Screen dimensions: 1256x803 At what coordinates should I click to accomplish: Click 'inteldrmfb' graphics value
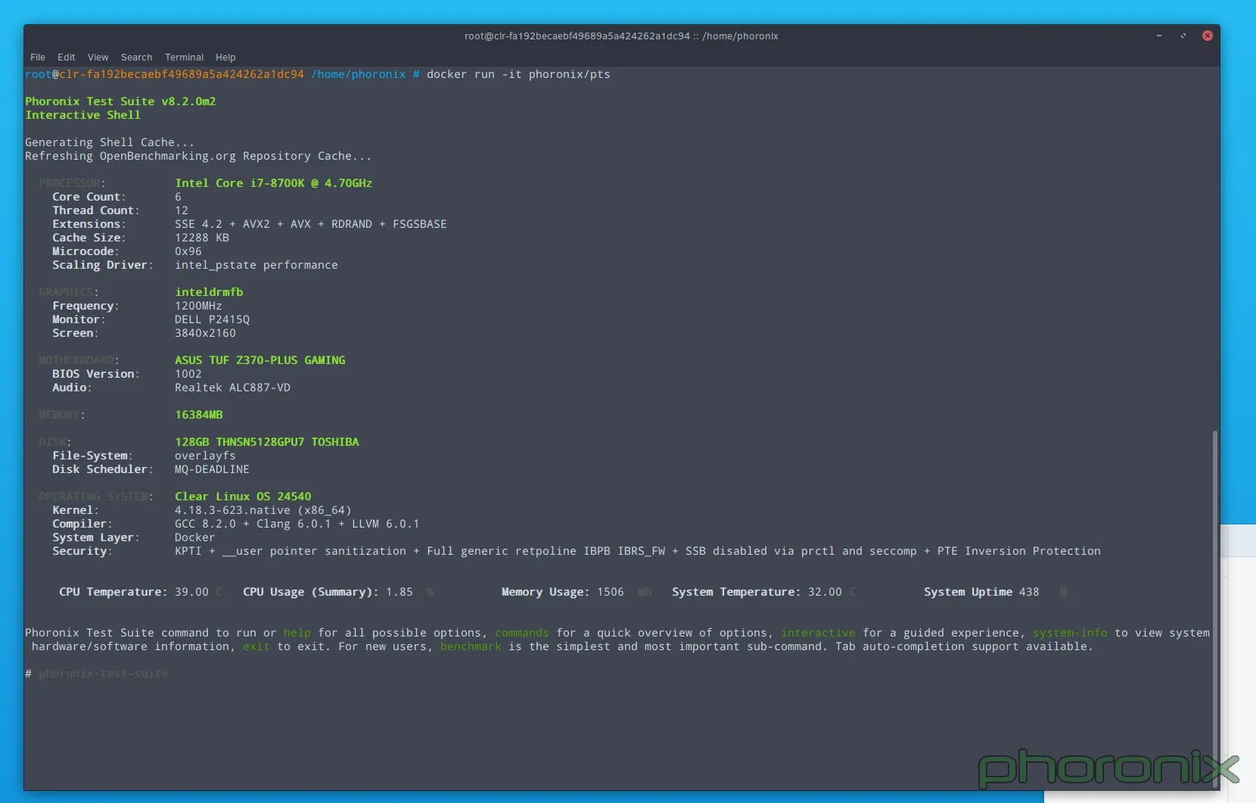(209, 292)
